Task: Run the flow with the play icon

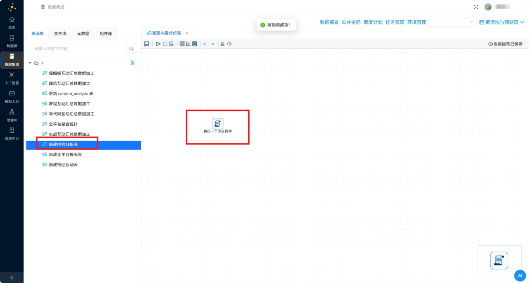Action: coord(158,44)
